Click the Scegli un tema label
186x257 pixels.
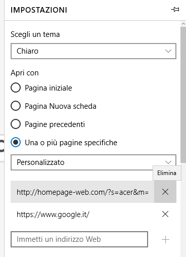tap(35, 34)
